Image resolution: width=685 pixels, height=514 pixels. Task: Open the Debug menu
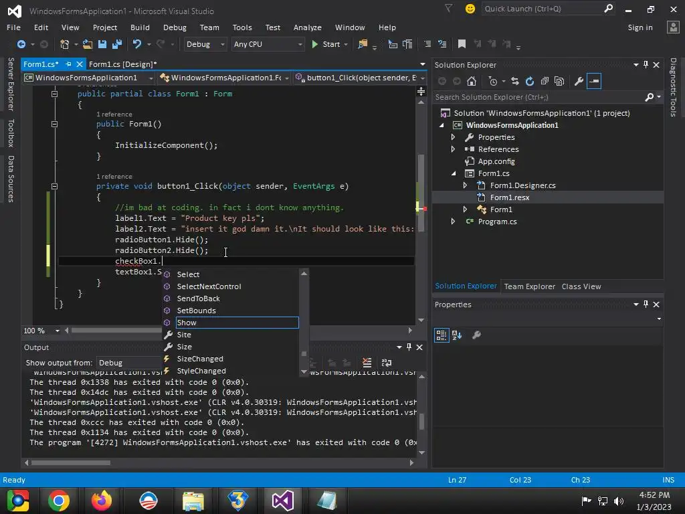[175, 27]
